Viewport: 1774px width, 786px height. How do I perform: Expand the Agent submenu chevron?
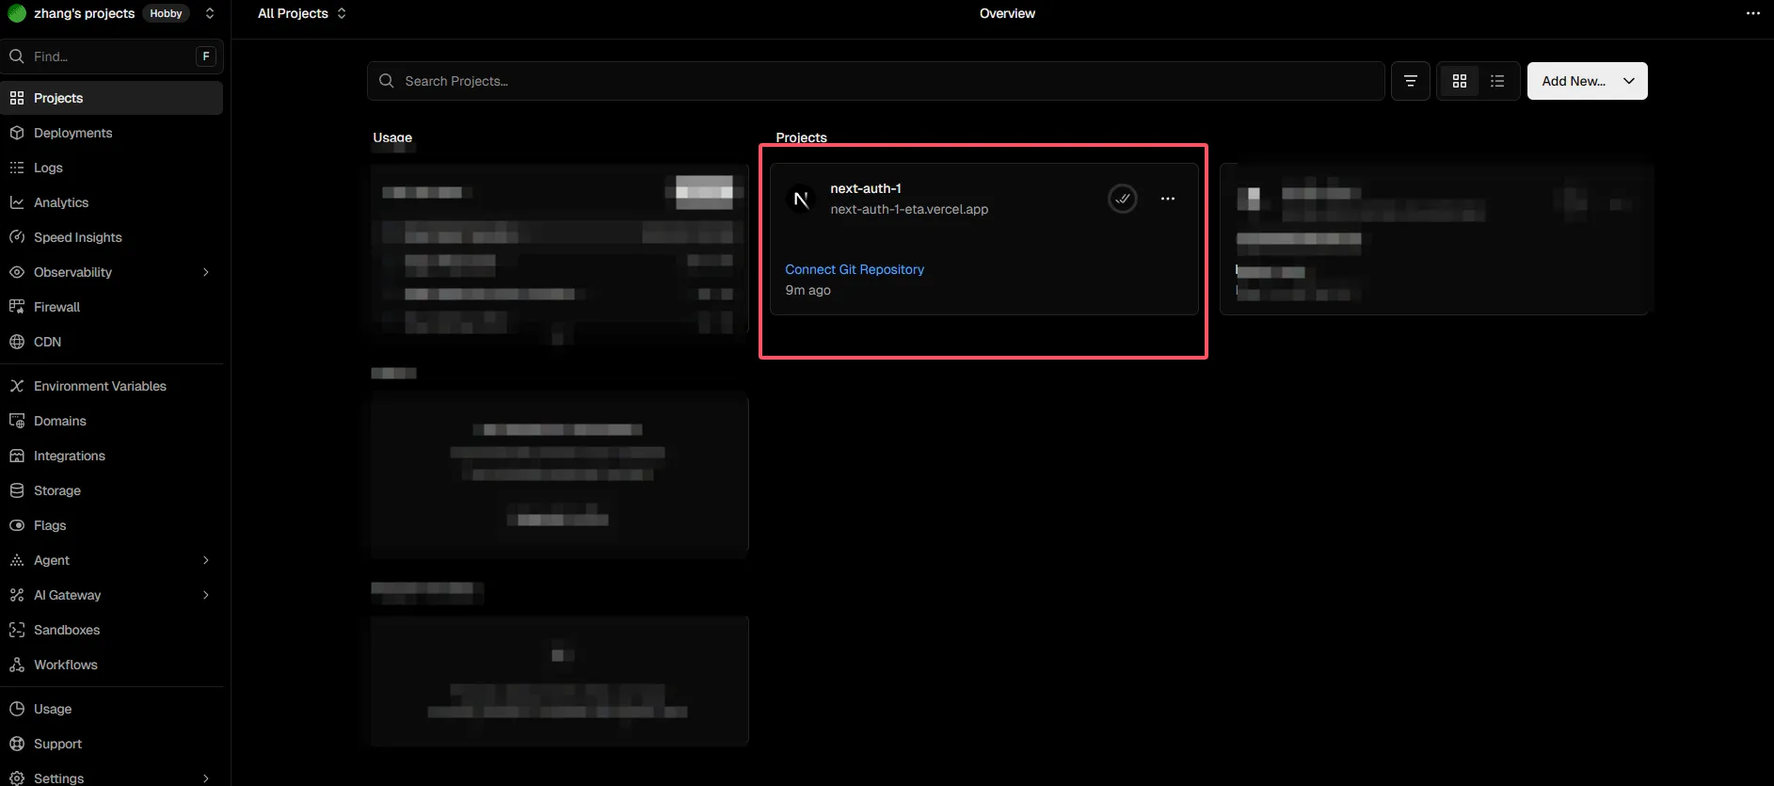[206, 560]
